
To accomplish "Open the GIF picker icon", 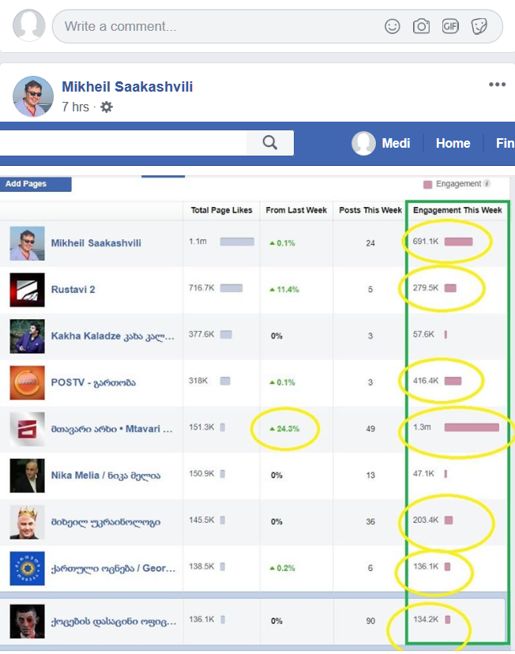I will click(x=450, y=26).
